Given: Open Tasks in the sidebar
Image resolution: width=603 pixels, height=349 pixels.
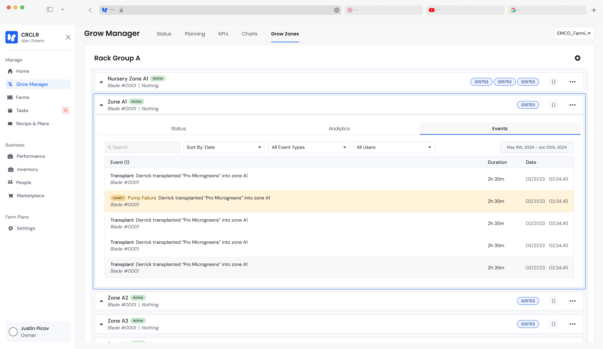Looking at the screenshot, I should click(22, 111).
